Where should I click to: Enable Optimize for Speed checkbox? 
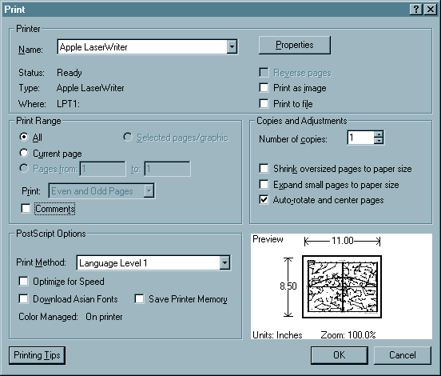[x=23, y=281]
